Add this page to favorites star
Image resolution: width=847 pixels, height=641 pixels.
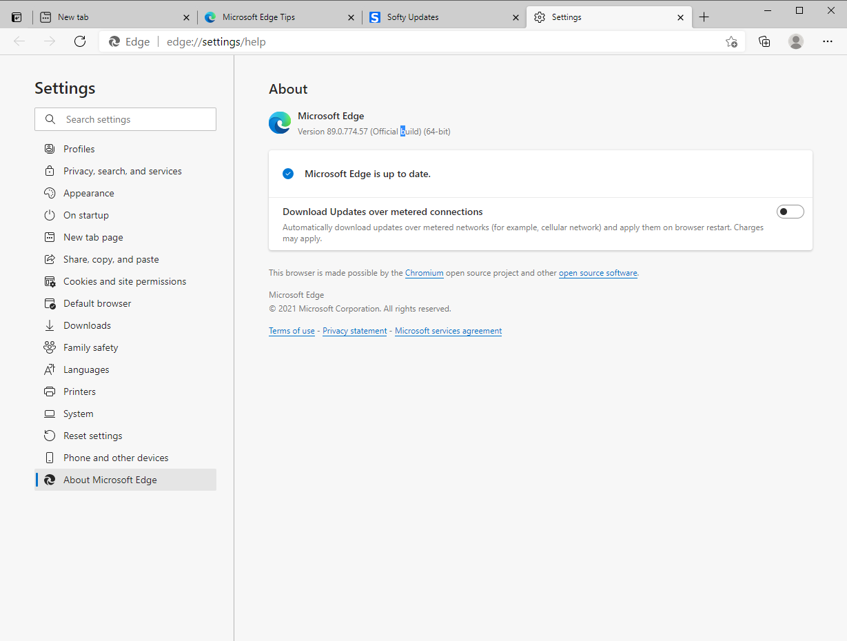click(x=731, y=41)
